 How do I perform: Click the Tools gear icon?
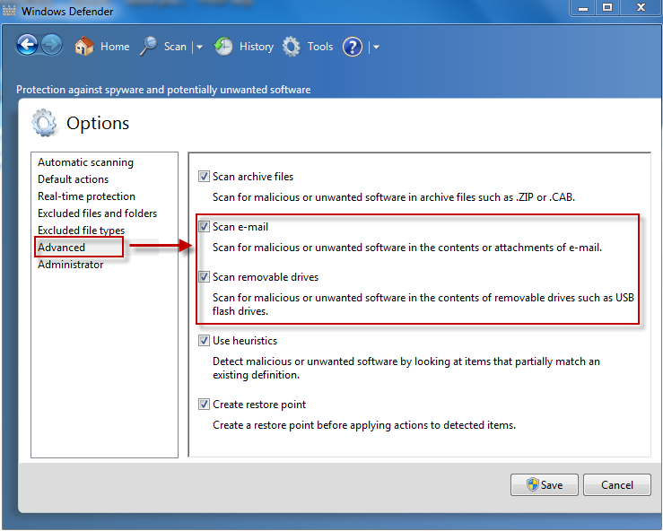click(x=292, y=47)
